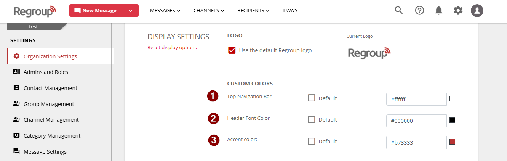Expand the New Message dropdown arrow
Image resolution: width=507 pixels, height=161 pixels.
tap(131, 11)
